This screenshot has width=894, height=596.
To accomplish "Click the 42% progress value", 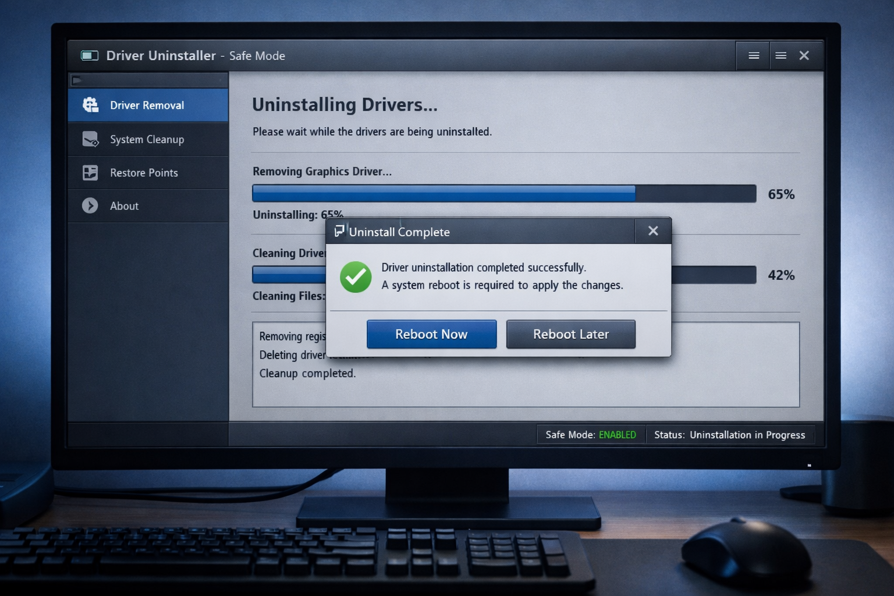I will pos(781,275).
